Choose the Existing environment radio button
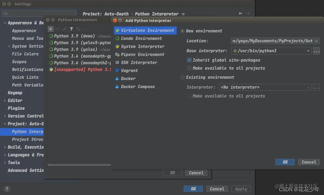Screen dimensions: 324x195 click(183, 77)
